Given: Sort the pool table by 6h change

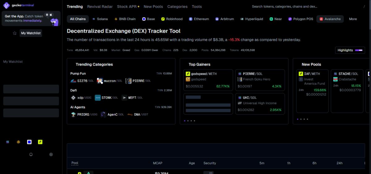Looking at the screenshot, I should point(314,163).
